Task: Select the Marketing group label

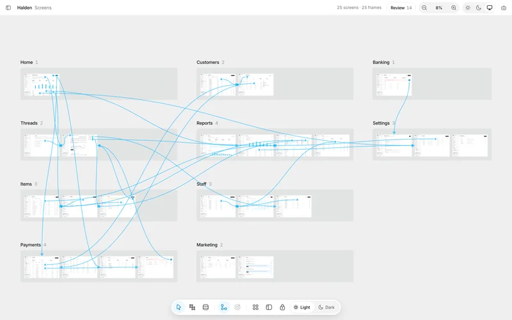Action: (x=207, y=245)
